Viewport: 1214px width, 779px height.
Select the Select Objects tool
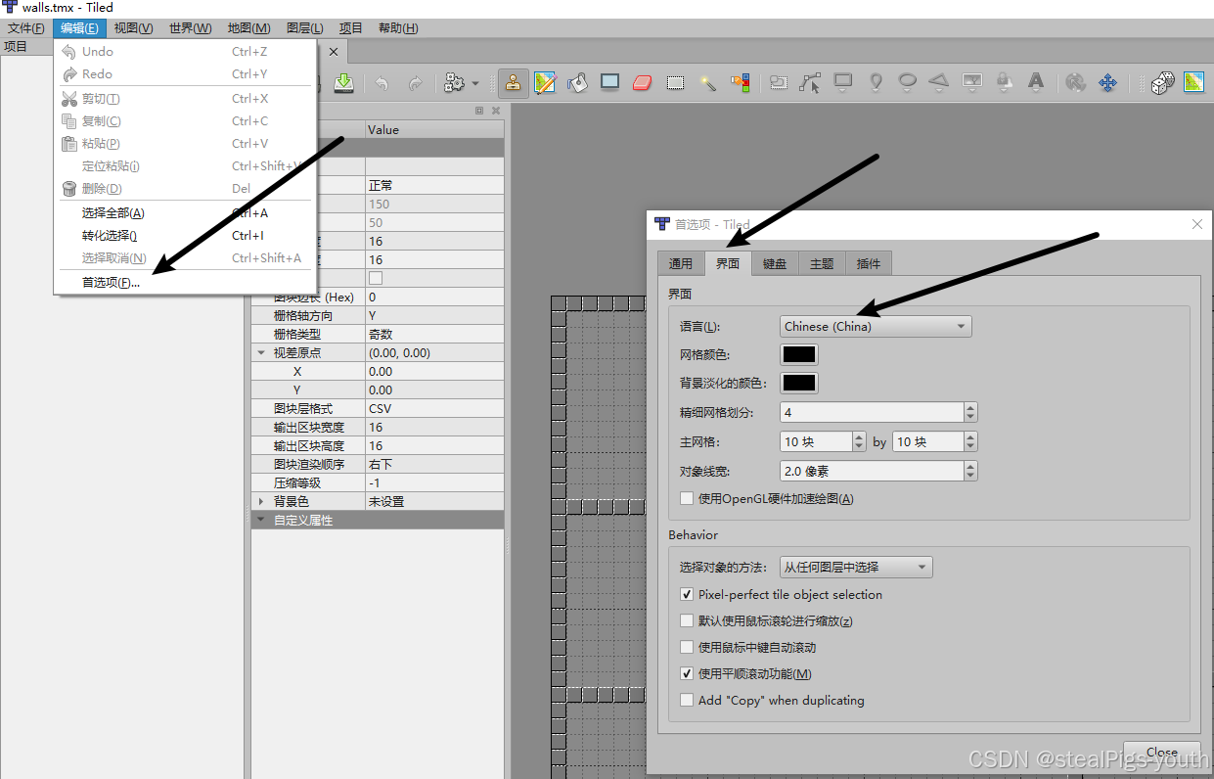point(778,83)
